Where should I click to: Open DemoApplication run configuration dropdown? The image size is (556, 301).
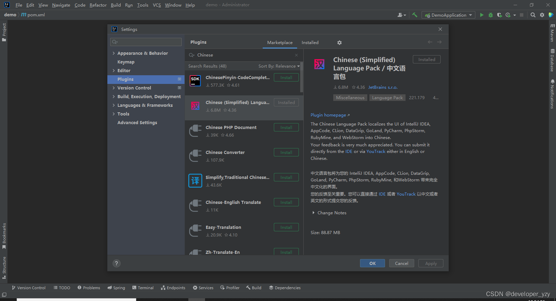point(448,15)
